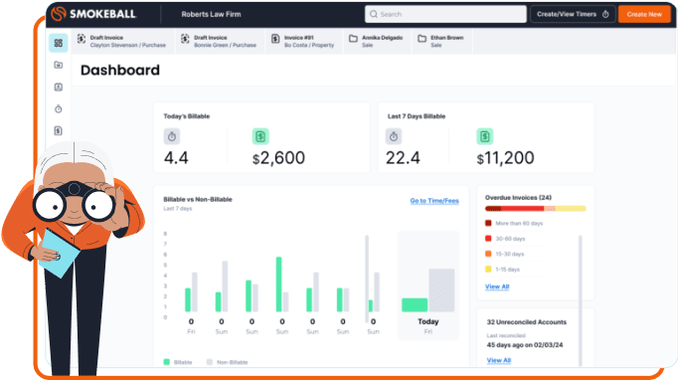This screenshot has width=678, height=380.
Task: Switch to Annika Delgado Sale tab
Action: tap(377, 41)
